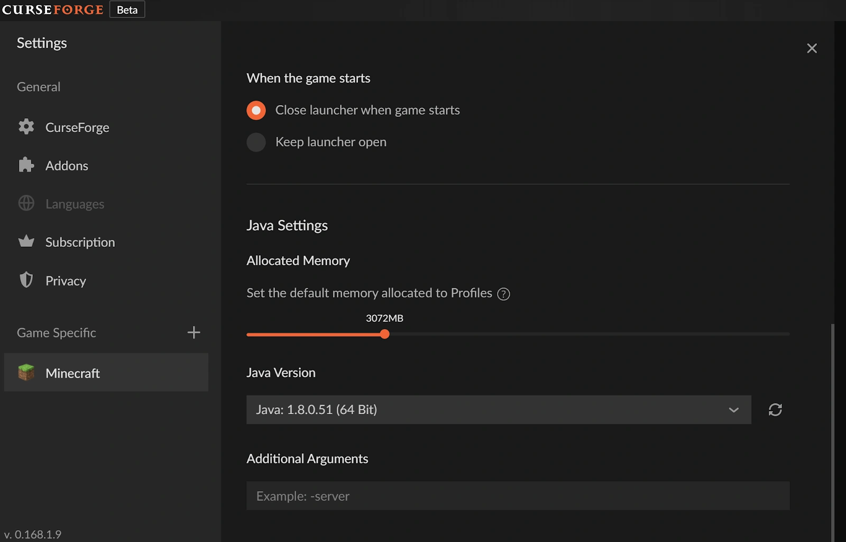Open the Addons settings section
Screen dimensions: 846x542
[67, 166]
